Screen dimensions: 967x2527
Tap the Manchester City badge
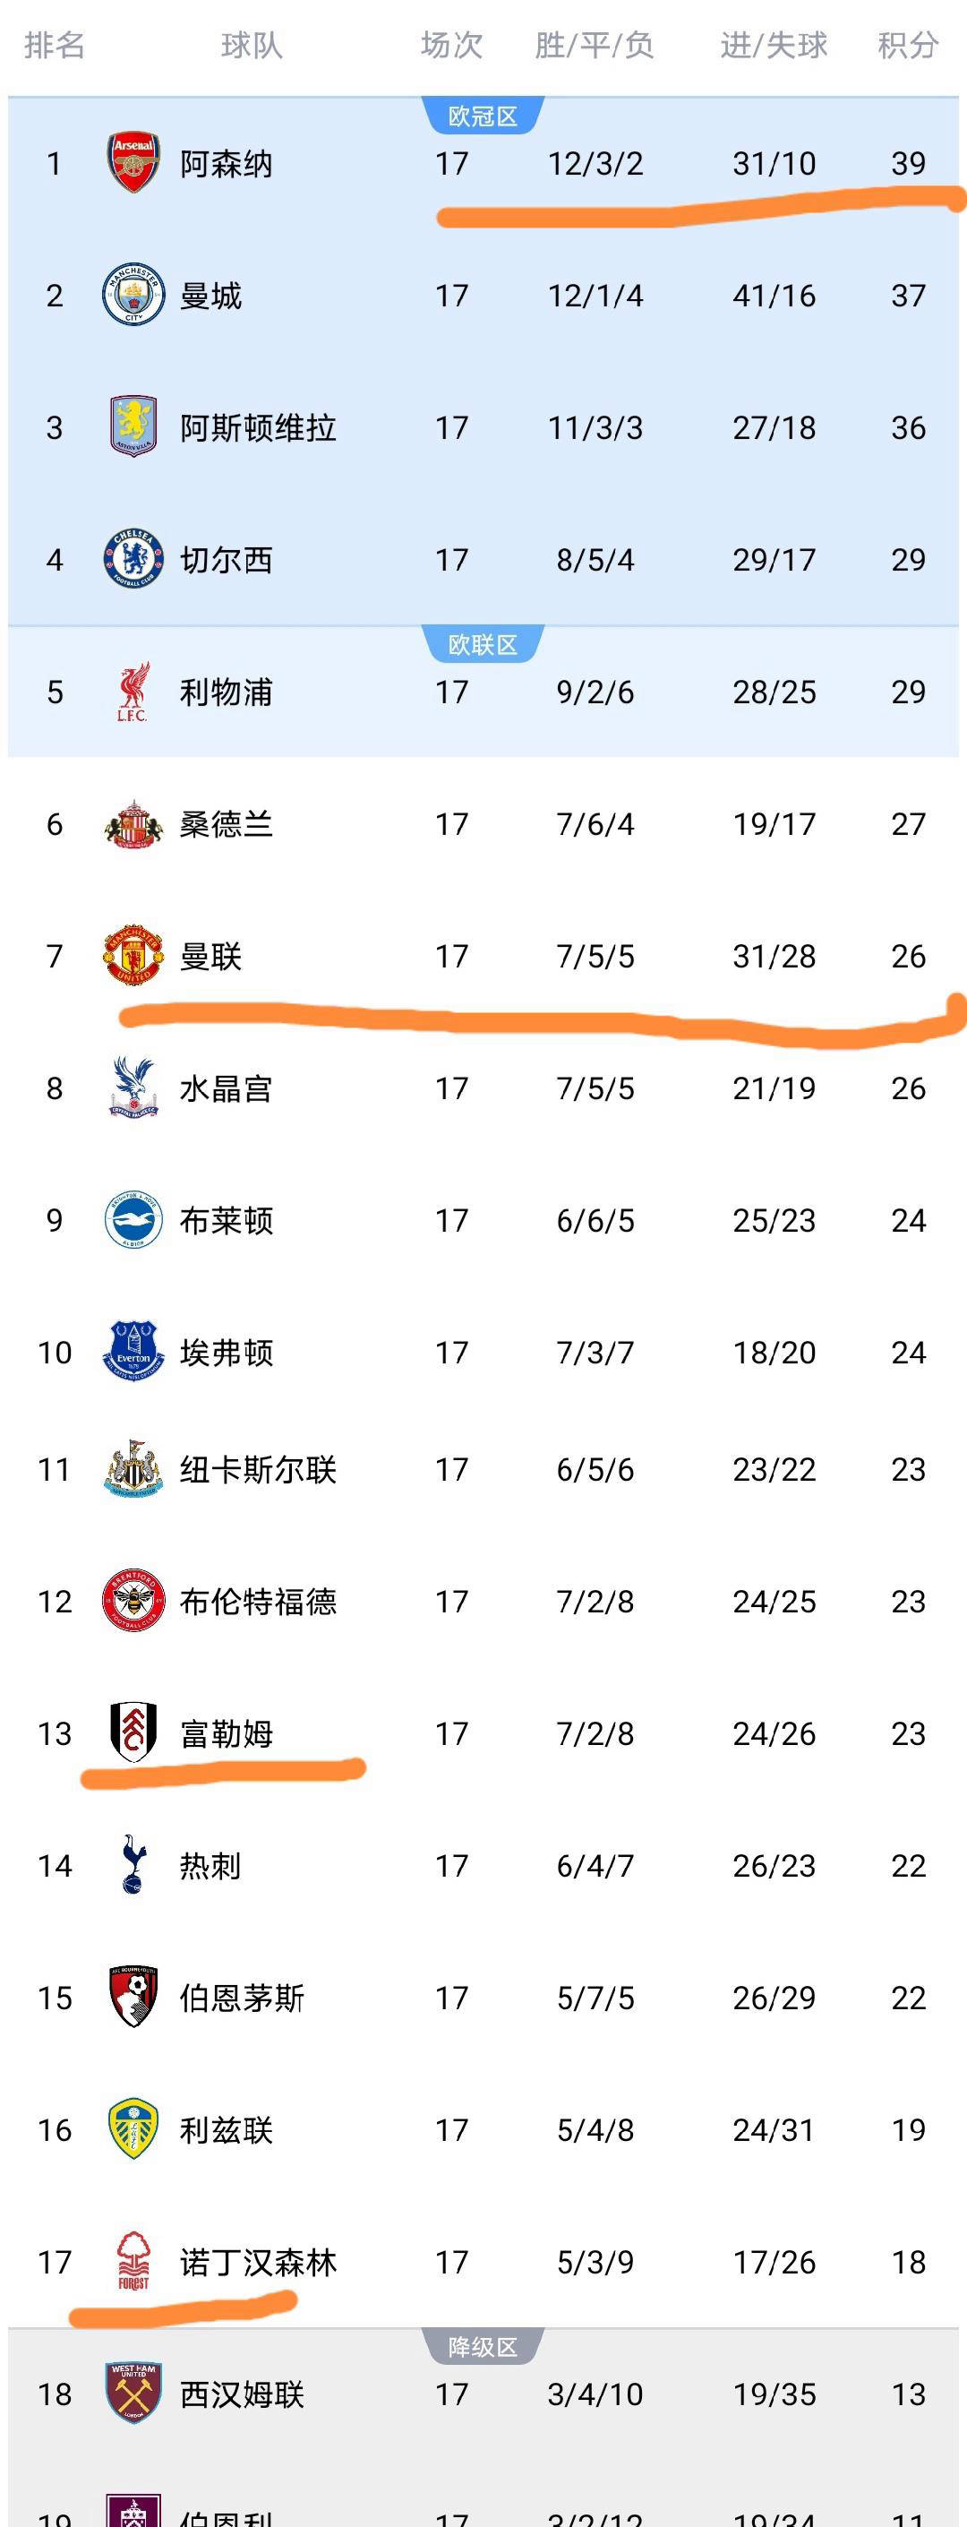click(133, 295)
